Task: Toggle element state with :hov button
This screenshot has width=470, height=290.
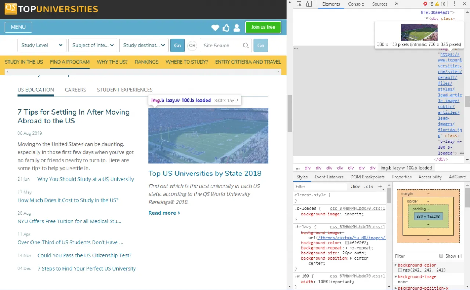Action: pos(355,186)
